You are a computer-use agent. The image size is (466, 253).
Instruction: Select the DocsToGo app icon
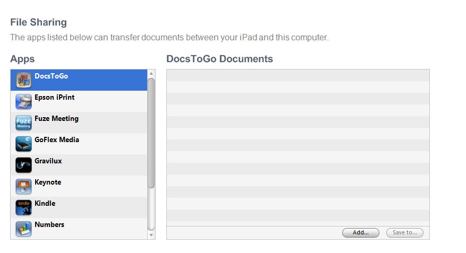click(23, 80)
